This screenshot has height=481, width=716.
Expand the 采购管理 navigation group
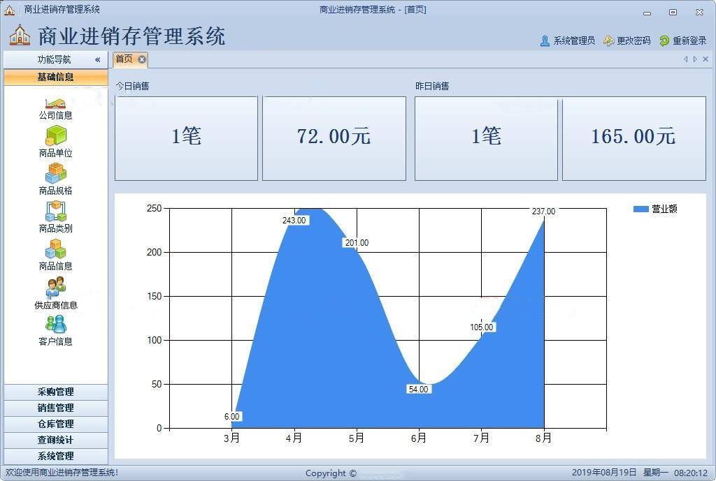tap(56, 392)
